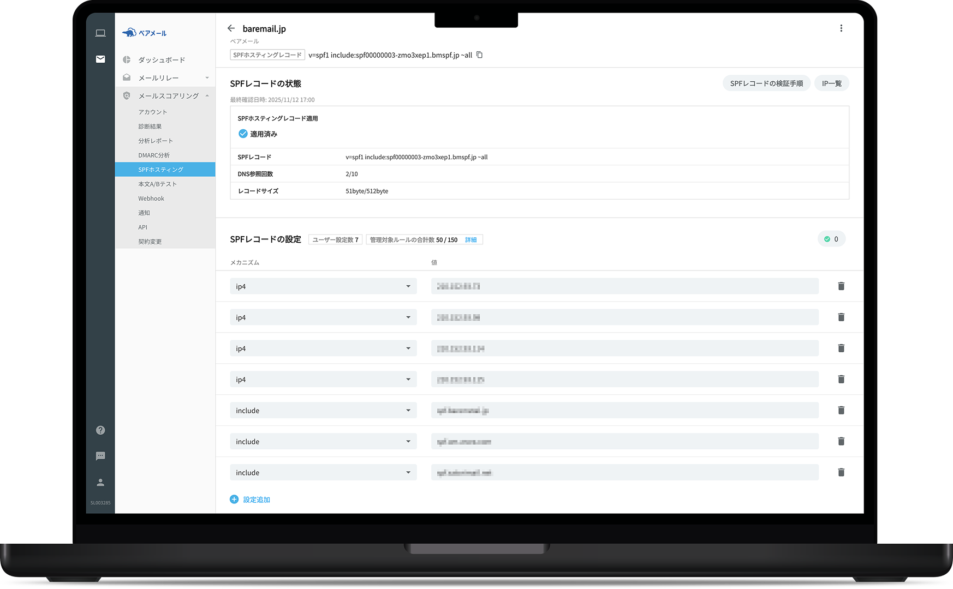The width and height of the screenshot is (953, 589).
Task: Open the chat bubble icon in the sidebar
Action: [x=100, y=456]
